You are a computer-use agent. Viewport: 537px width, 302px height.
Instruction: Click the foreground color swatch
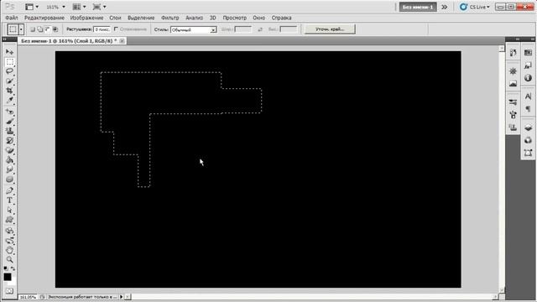click(8, 277)
